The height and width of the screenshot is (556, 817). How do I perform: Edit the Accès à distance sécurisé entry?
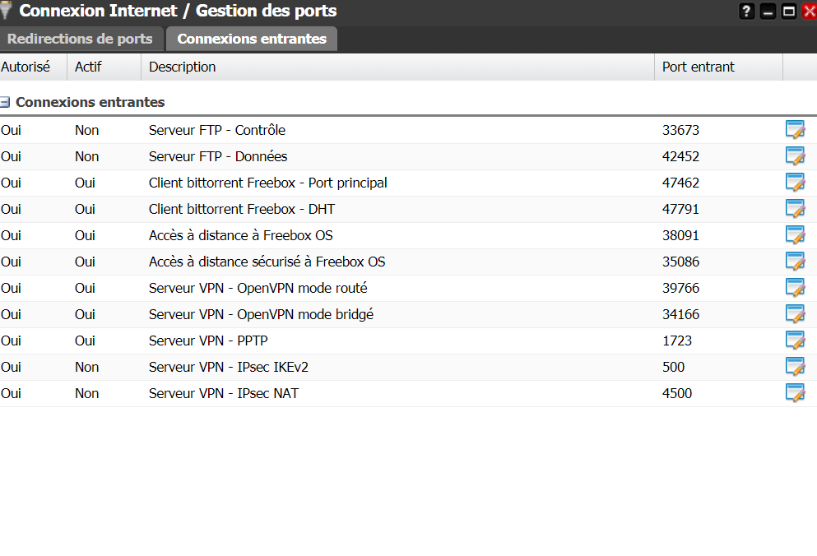point(795,262)
